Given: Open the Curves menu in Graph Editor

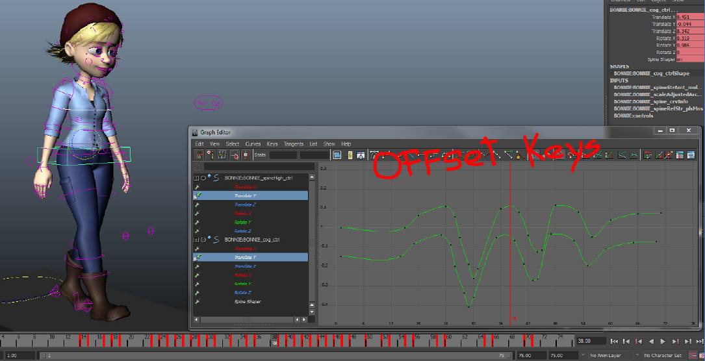Looking at the screenshot, I should tap(253, 144).
